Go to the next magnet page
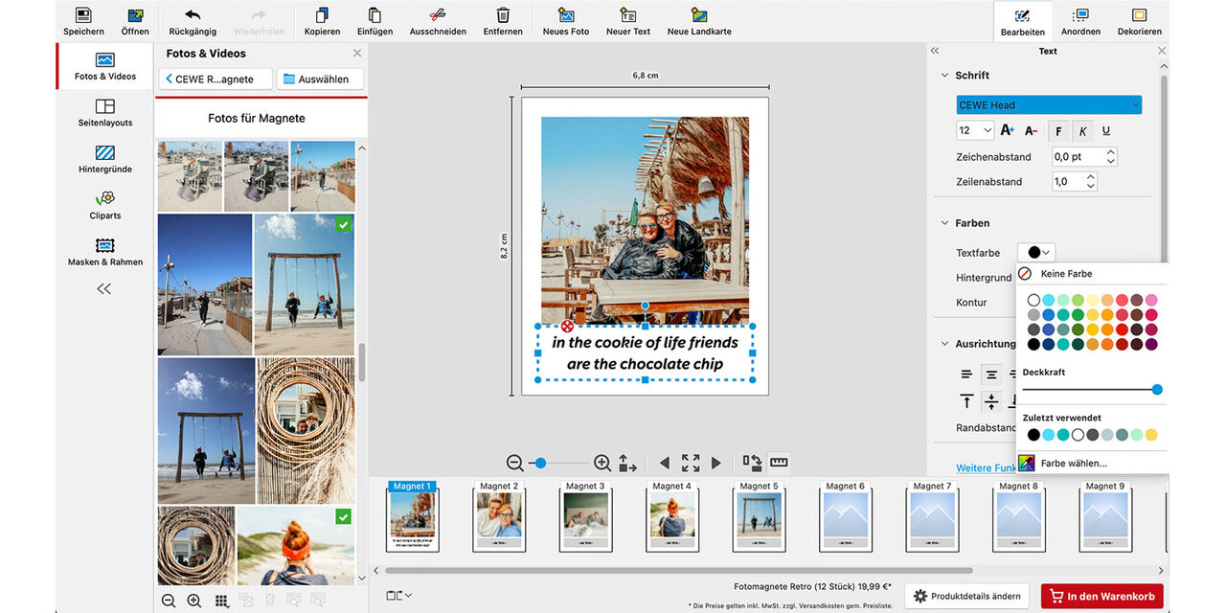 (x=716, y=464)
